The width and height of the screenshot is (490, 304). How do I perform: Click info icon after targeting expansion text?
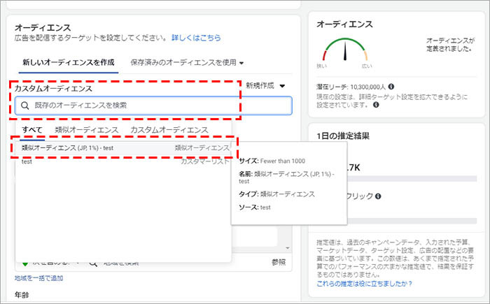click(x=377, y=106)
